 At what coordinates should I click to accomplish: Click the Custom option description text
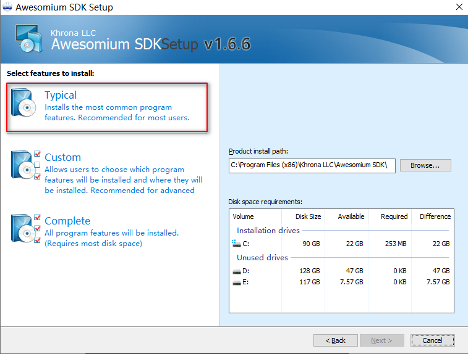pyautogui.click(x=123, y=180)
